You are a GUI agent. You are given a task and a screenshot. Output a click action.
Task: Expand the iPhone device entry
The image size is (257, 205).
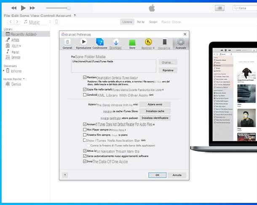4,71
